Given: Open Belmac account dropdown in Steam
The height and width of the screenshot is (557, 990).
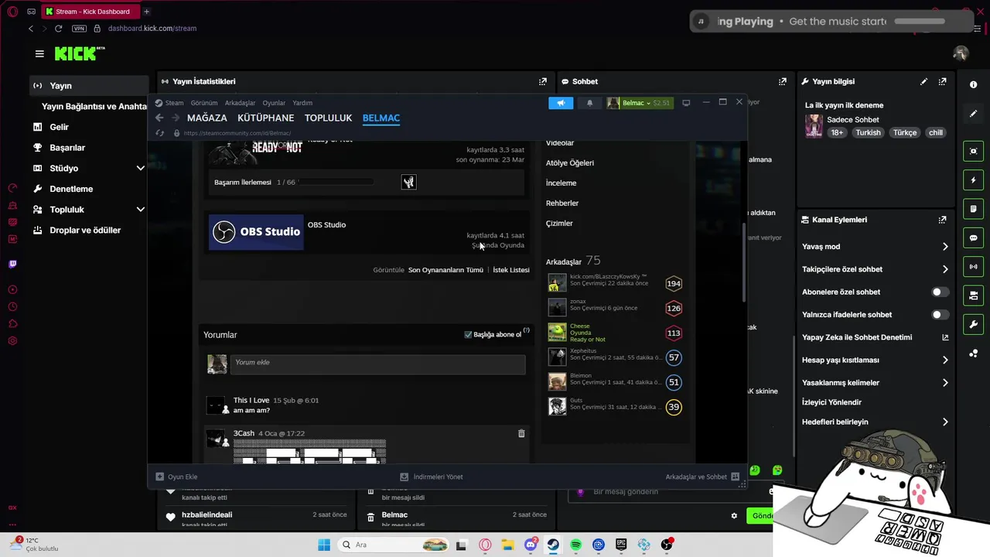Looking at the screenshot, I should (639, 103).
